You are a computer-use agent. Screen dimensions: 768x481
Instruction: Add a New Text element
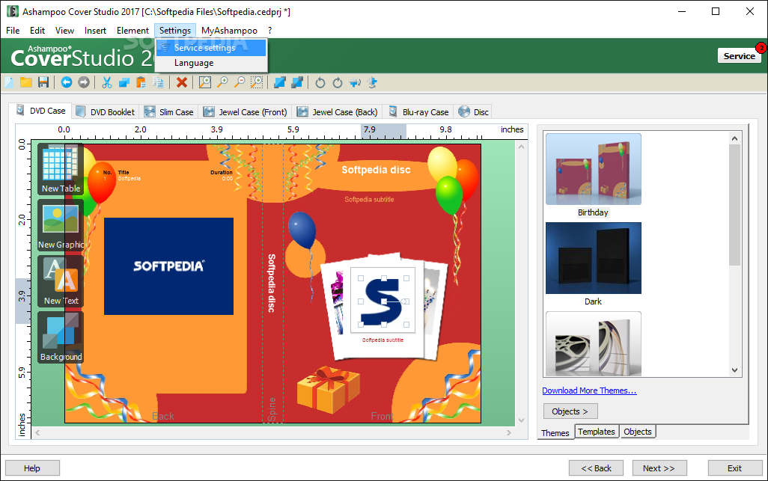[61, 281]
